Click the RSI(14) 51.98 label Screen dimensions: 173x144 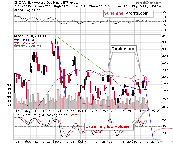point(29,10)
